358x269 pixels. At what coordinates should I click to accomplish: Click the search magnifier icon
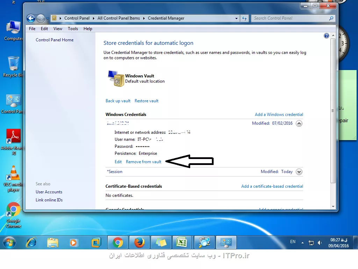point(331,18)
